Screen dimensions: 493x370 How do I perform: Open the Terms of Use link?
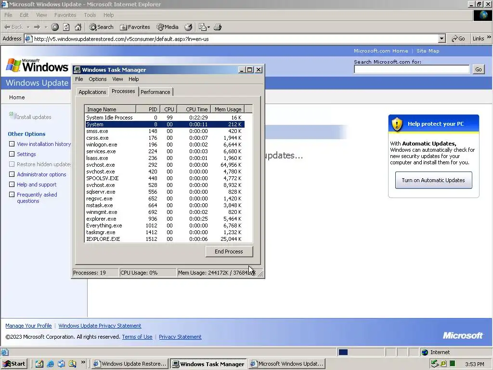[137, 337]
